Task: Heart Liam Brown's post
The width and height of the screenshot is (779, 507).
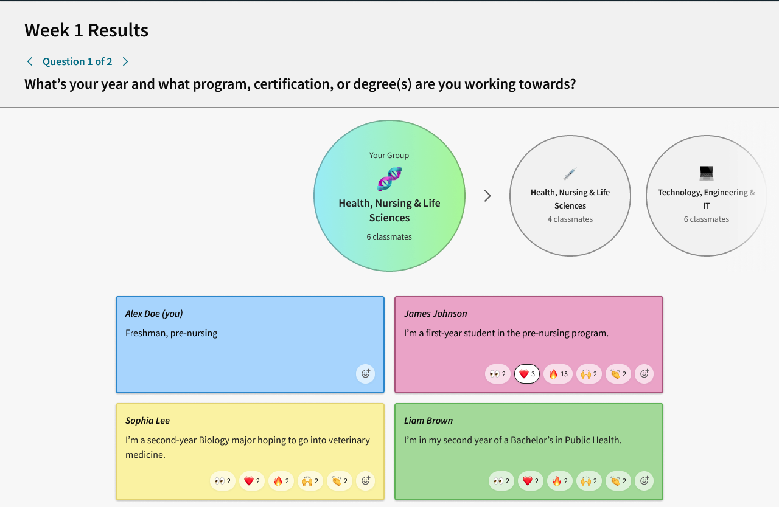Action: (530, 480)
